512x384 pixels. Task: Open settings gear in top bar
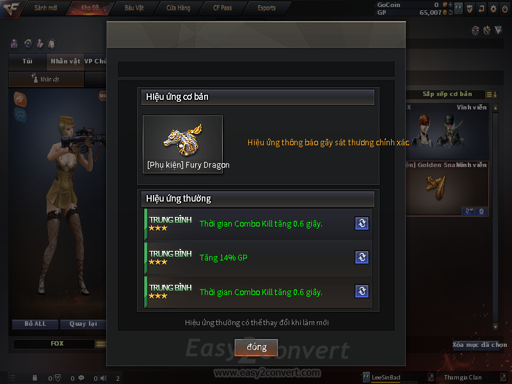click(x=493, y=9)
